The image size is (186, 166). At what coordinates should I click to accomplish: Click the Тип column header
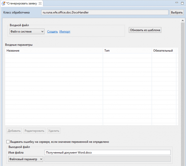[x=127, y=51]
